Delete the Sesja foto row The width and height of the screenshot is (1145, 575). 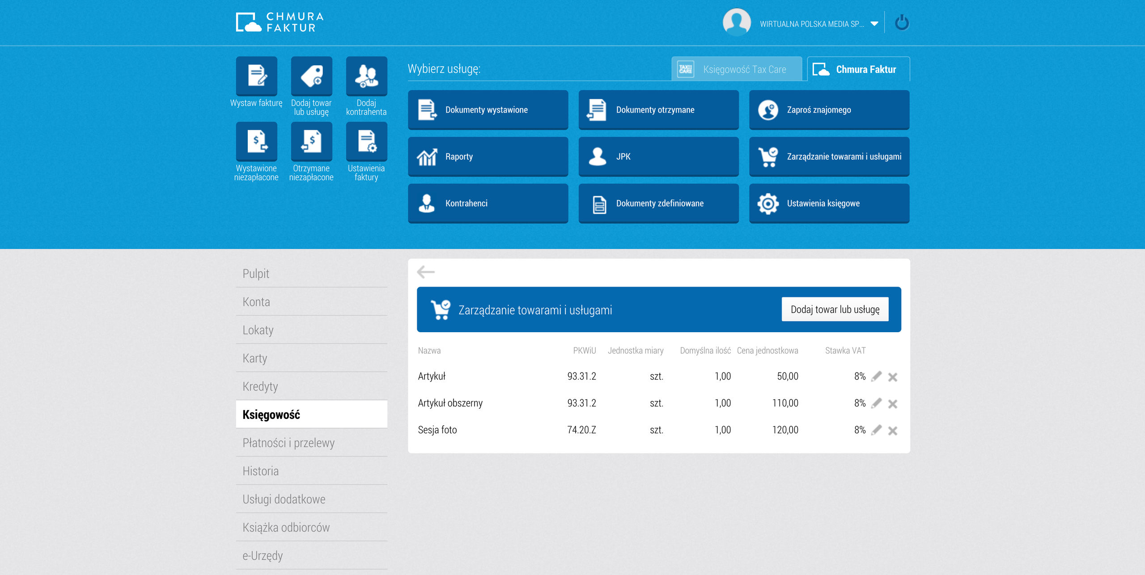[892, 431]
